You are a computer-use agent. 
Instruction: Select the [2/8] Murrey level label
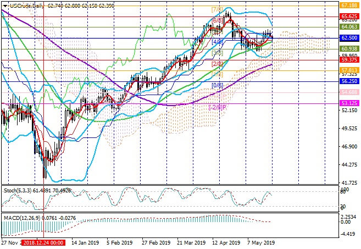click(x=217, y=64)
